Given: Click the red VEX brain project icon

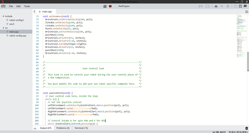Looking at the screenshot, I should pyautogui.click(x=110, y=6).
